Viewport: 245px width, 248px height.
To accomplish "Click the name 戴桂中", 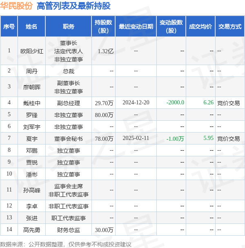I will coord(31,103).
